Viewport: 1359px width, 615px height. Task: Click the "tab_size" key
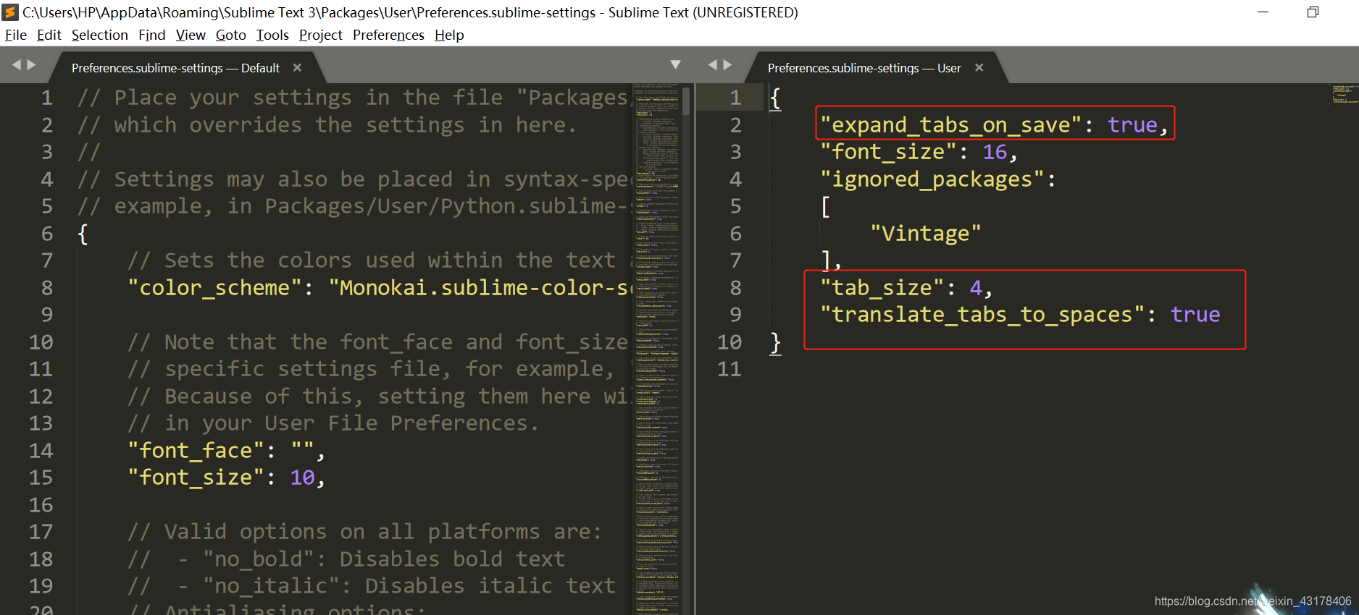[882, 288]
